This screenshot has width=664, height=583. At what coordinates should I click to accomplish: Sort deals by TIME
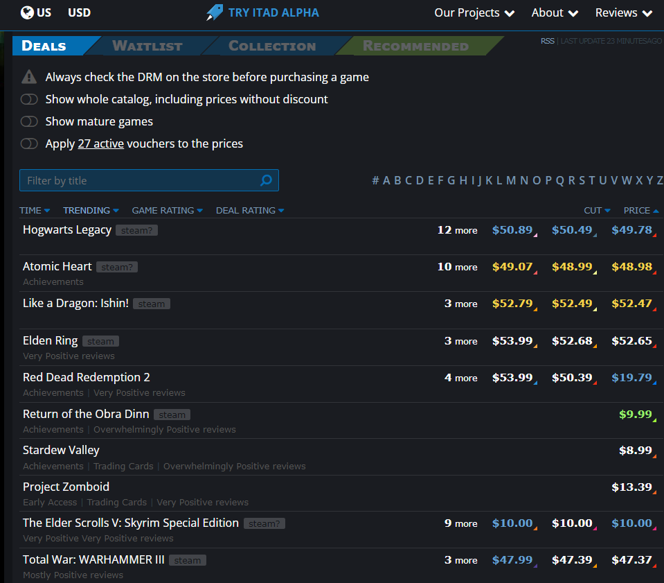pos(35,210)
